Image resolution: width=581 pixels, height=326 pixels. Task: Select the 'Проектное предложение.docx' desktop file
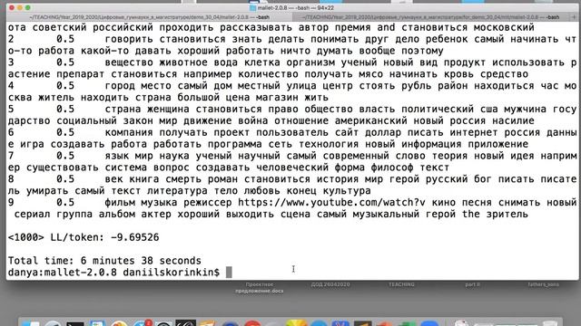(260, 288)
